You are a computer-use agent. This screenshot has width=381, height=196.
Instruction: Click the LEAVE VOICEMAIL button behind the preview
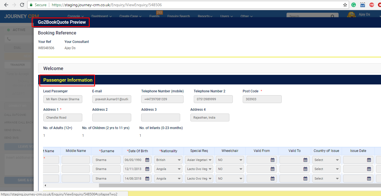(x=19, y=147)
